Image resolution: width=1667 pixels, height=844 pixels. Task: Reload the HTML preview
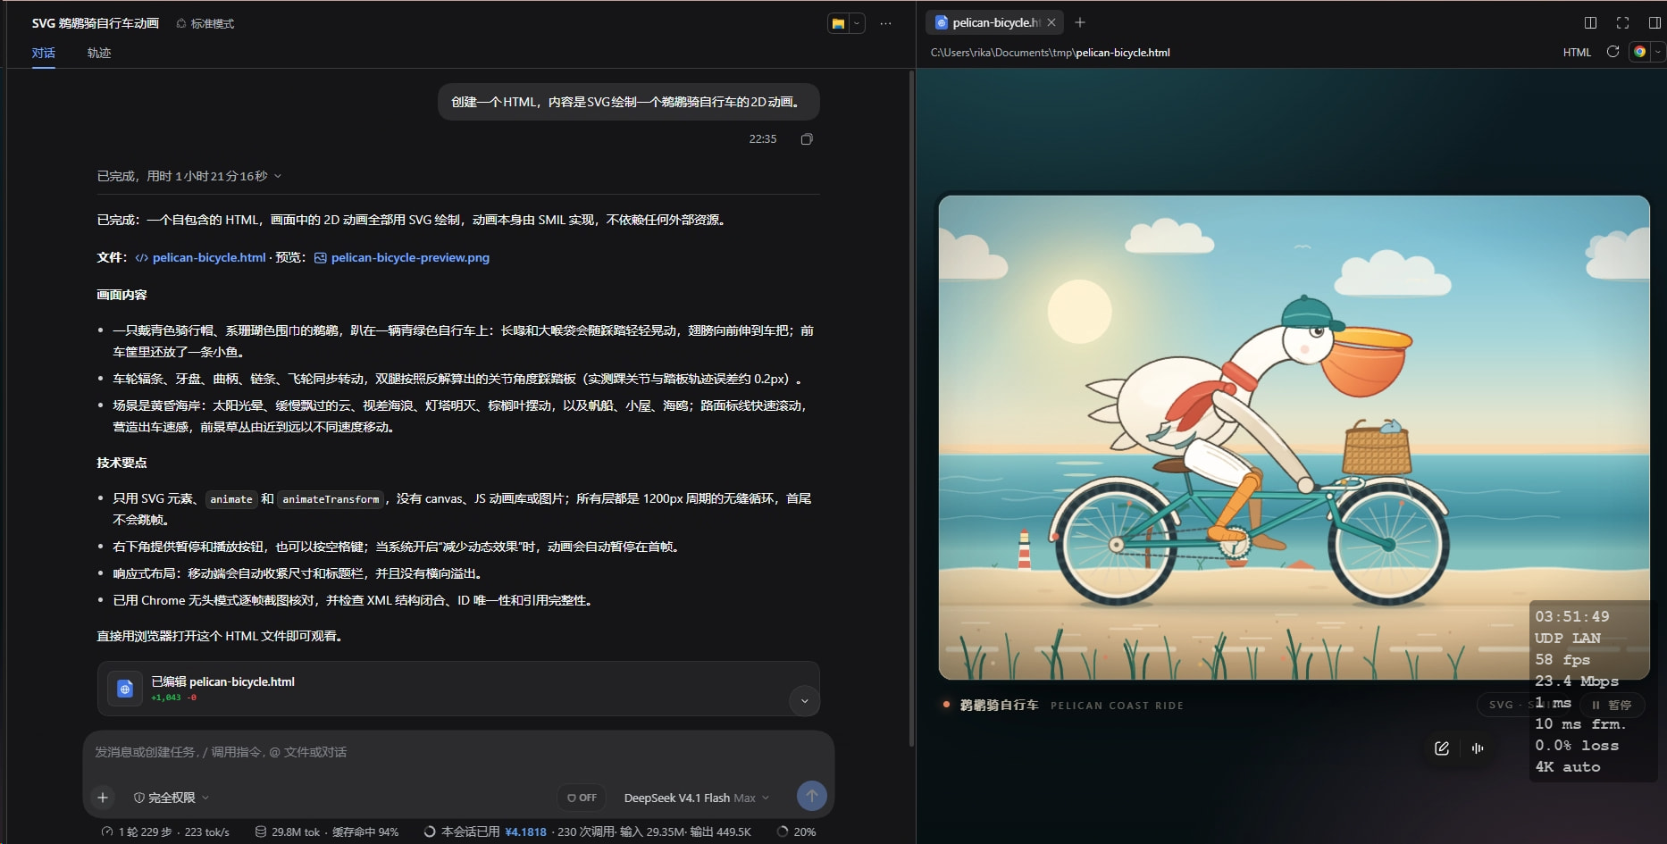pos(1613,52)
